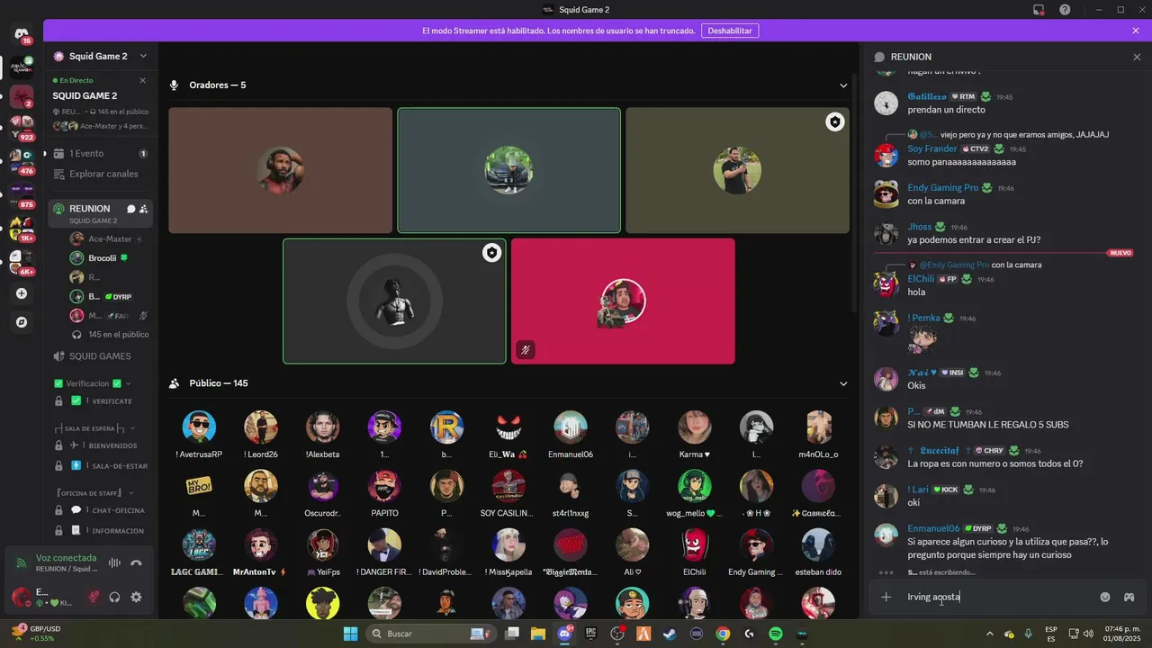Open emoji picker in chat box

(1105, 597)
